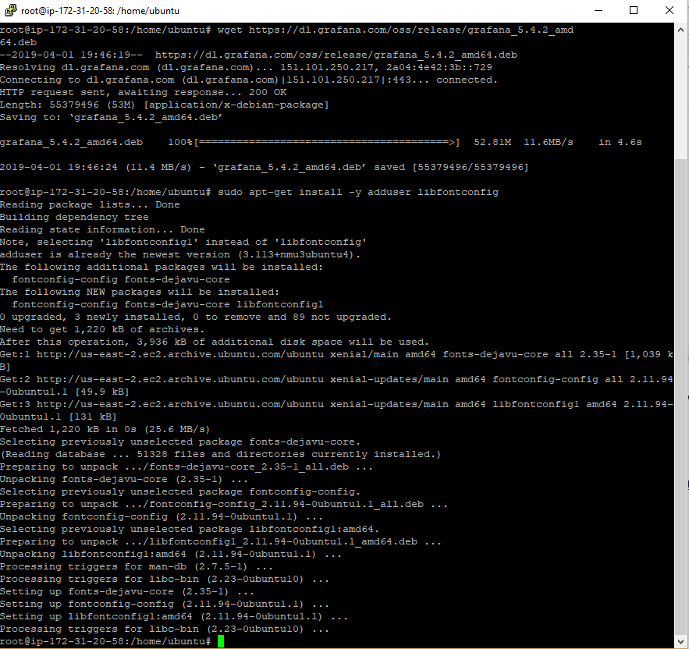Image resolution: width=689 pixels, height=649 pixels.
Task: Click the 'HTTP request sent' 200 OK line
Action: coord(144,92)
